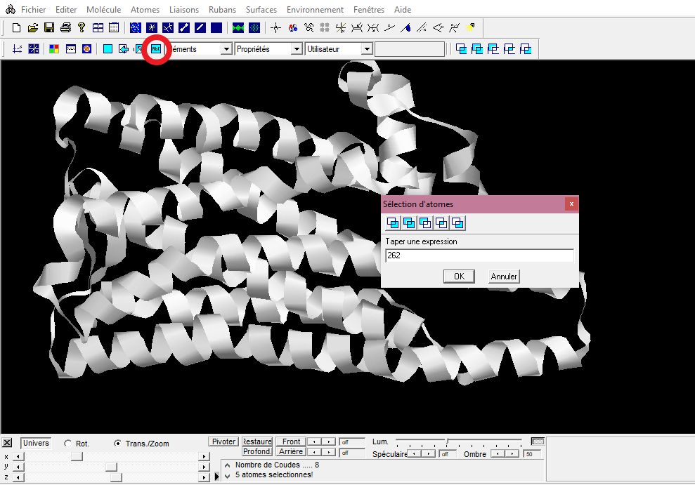Expand the Eléments dropdown arrow
This screenshot has height=485, width=695.
coord(226,49)
